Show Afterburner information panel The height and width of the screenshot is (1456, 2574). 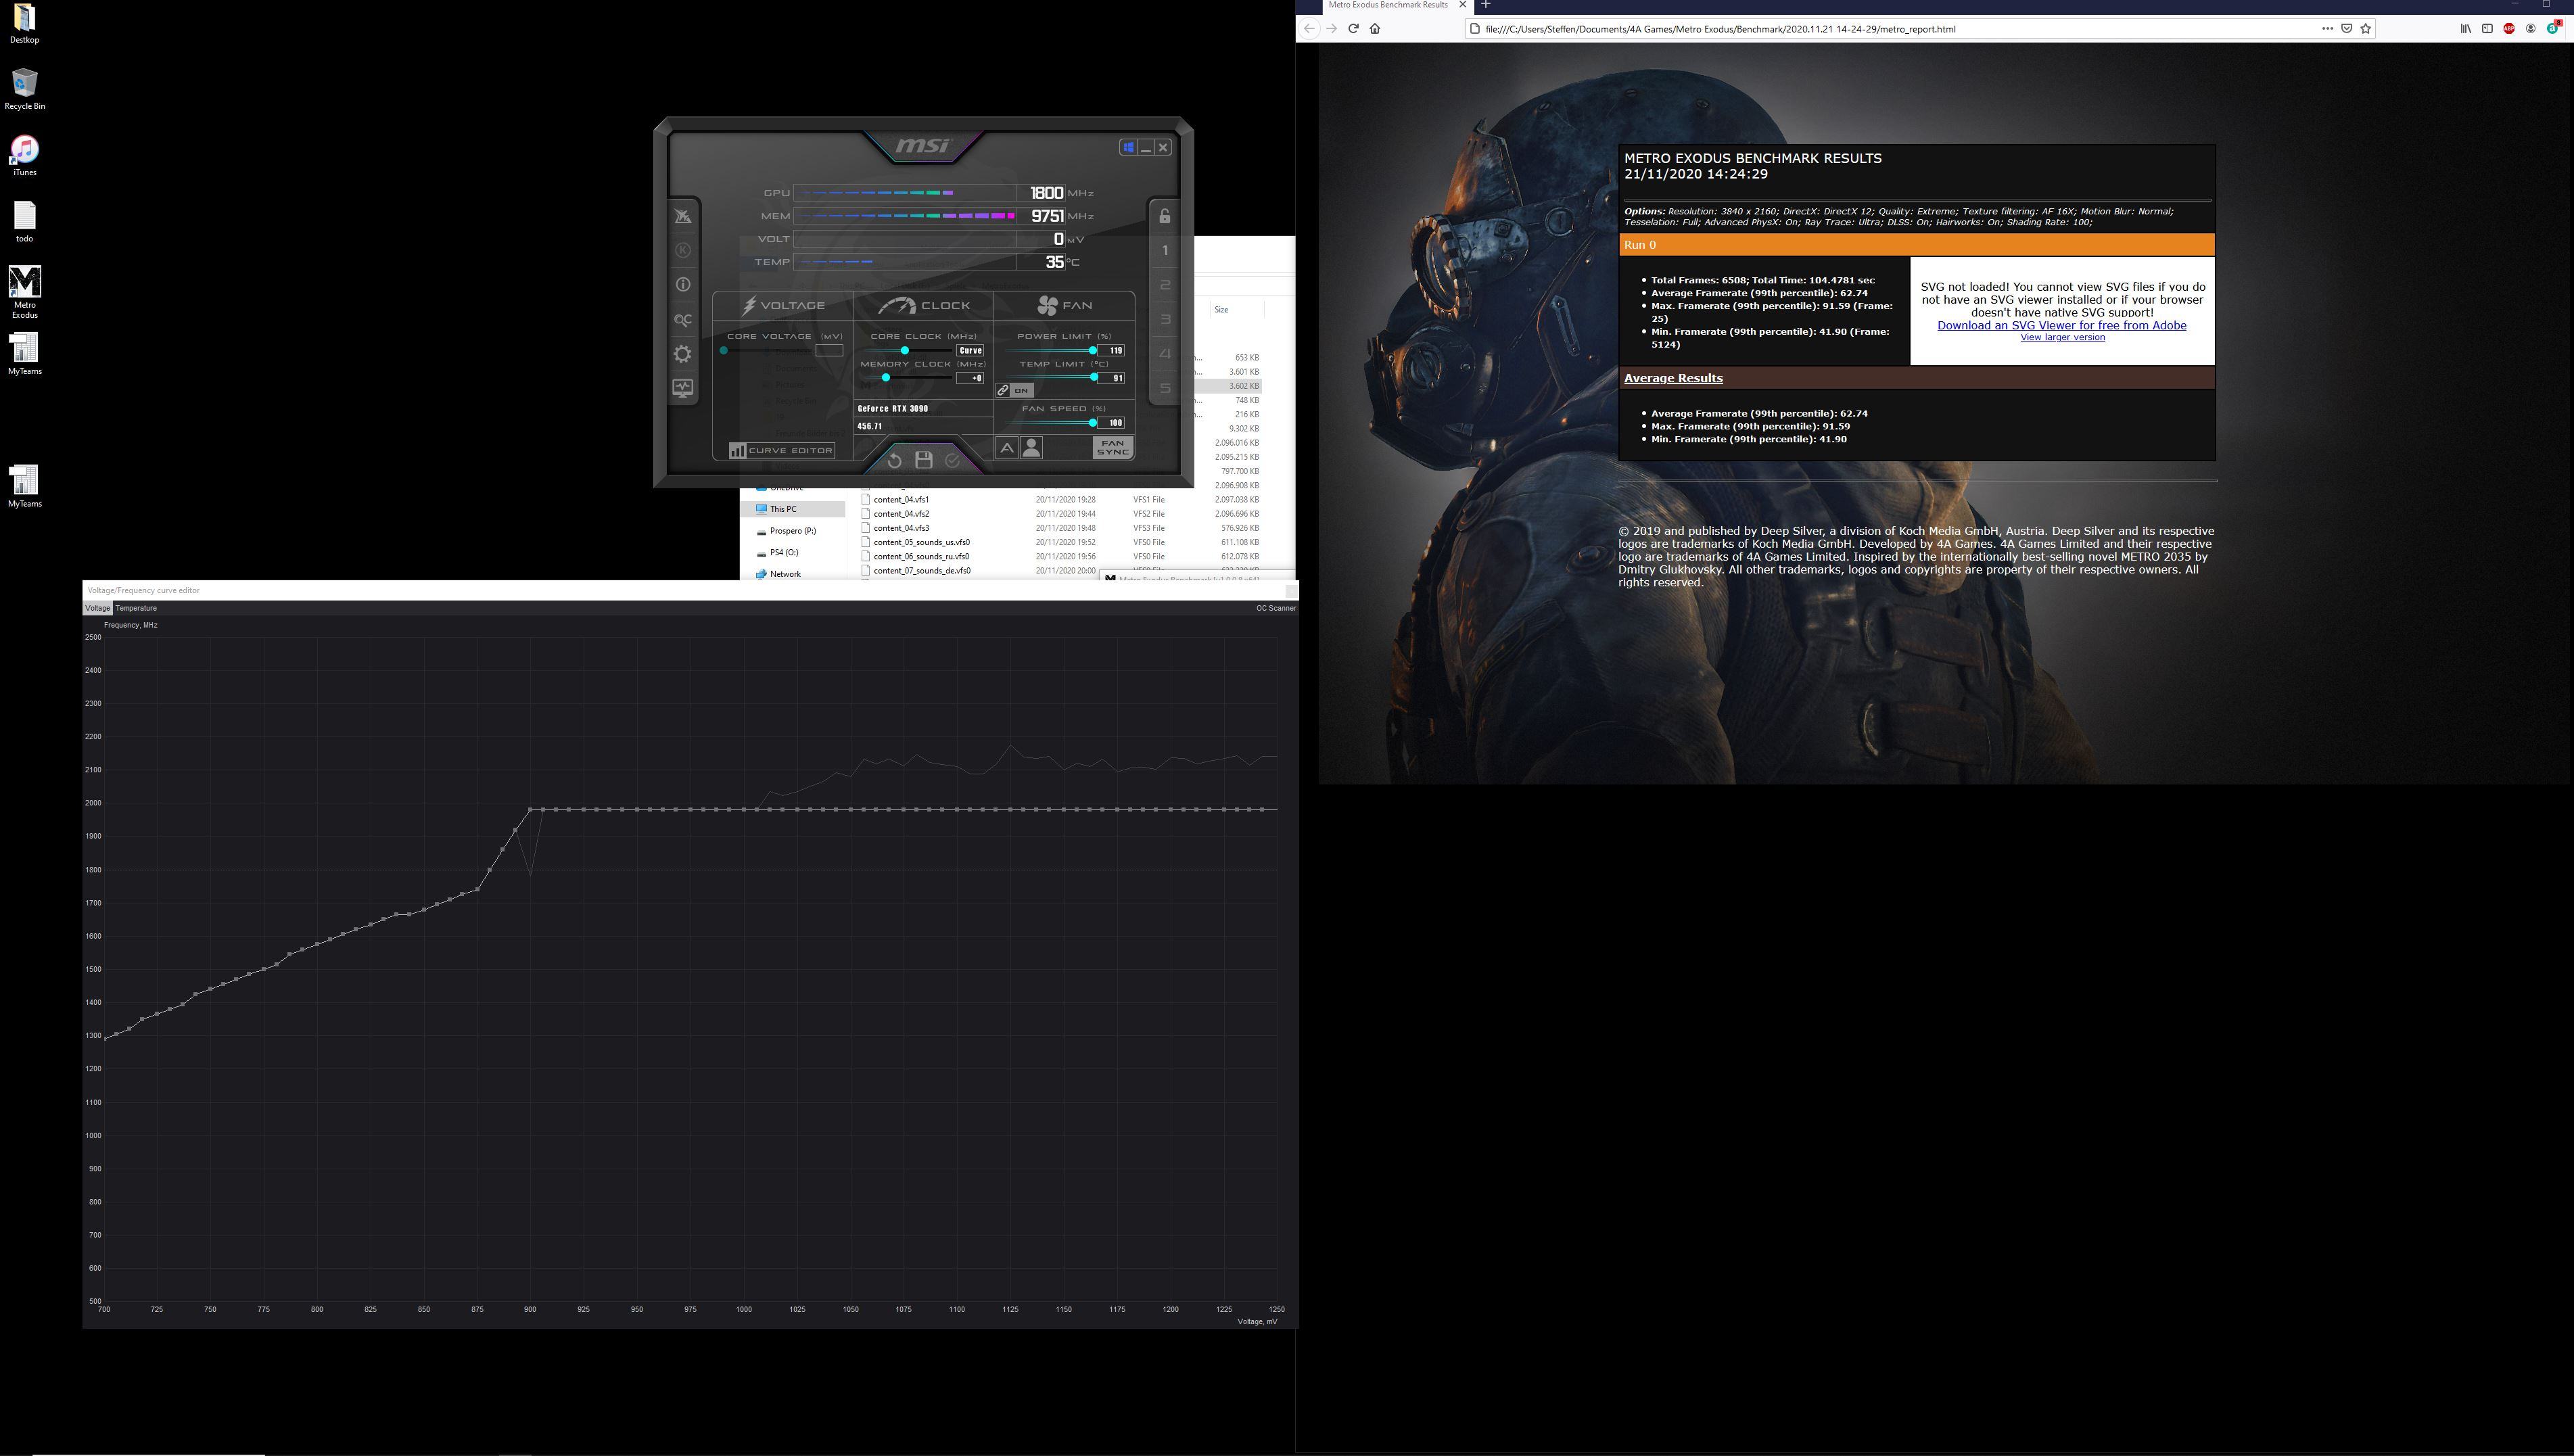(683, 284)
